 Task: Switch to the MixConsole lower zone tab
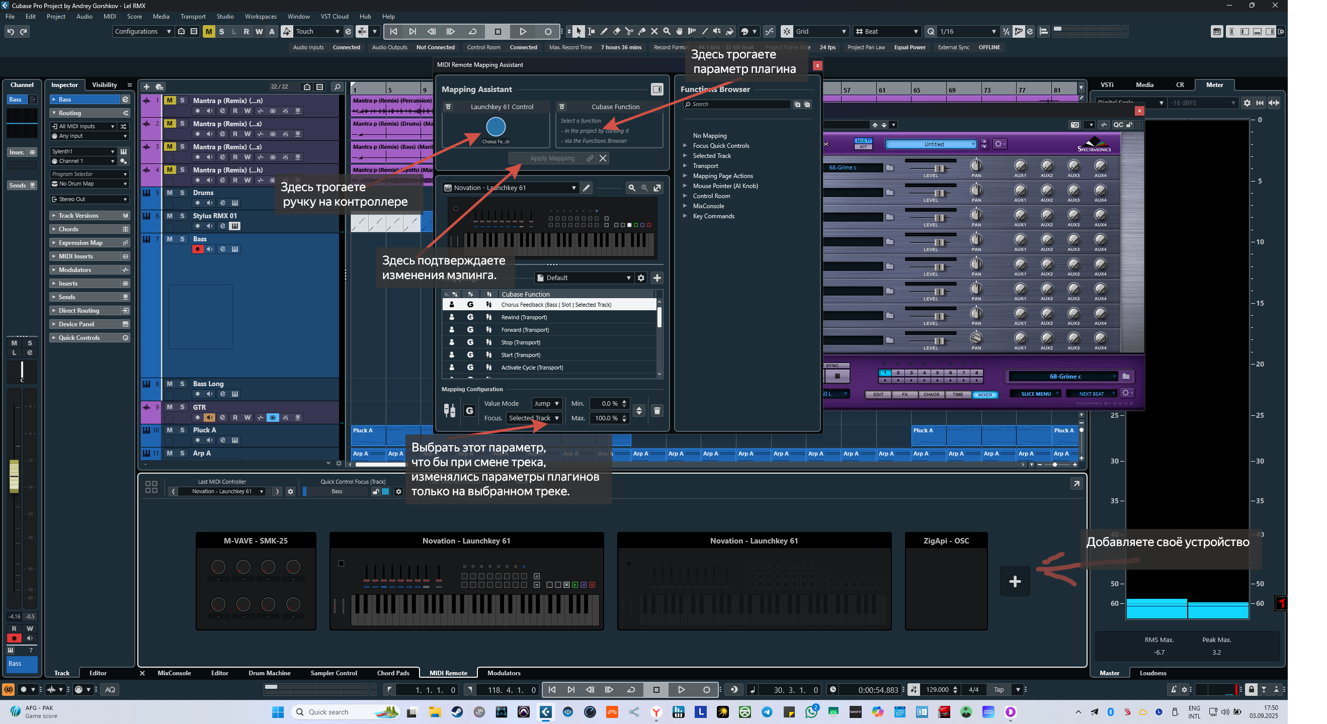pos(174,673)
